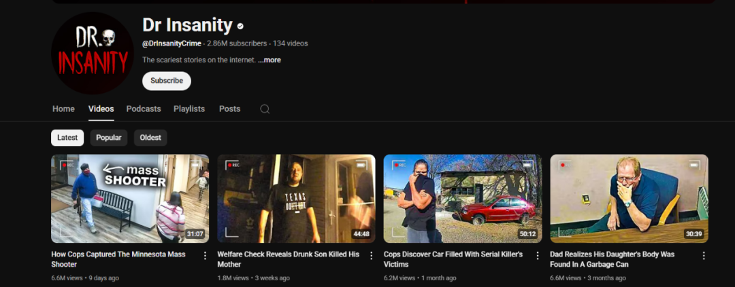Expand channel description with ...more

click(x=269, y=60)
